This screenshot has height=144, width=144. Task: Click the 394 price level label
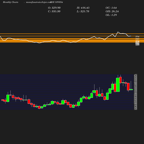pyautogui.click(x=137, y=37)
